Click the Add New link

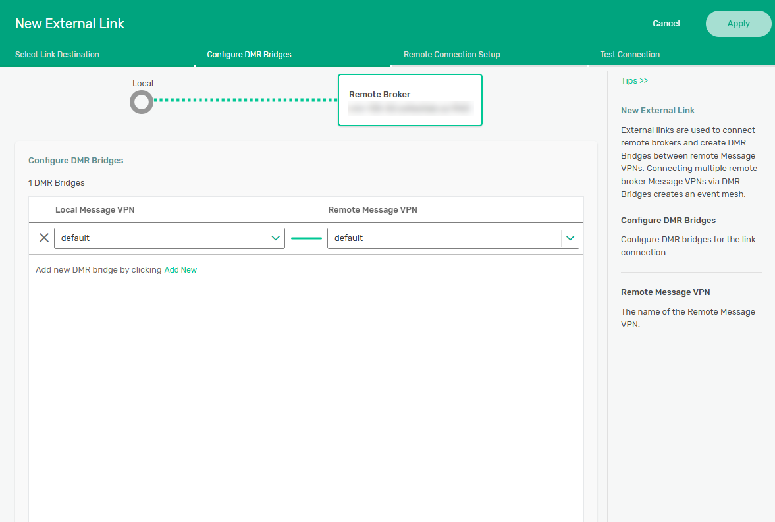pyautogui.click(x=180, y=270)
